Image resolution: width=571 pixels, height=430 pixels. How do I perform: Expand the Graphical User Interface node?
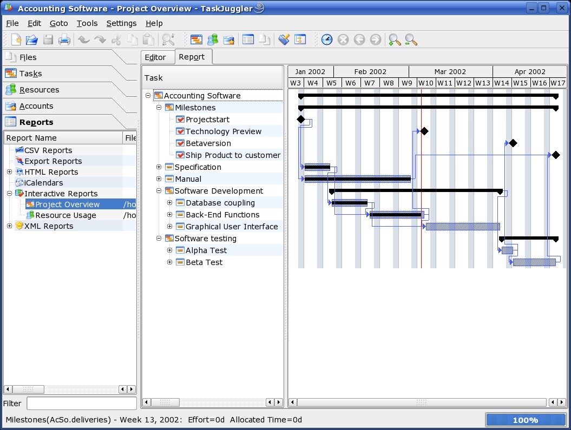170,226
